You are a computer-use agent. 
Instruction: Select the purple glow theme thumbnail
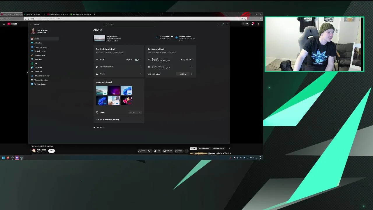(114, 91)
